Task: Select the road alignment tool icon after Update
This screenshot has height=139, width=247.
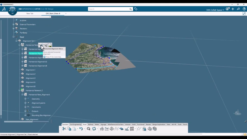Action: tap(102, 129)
